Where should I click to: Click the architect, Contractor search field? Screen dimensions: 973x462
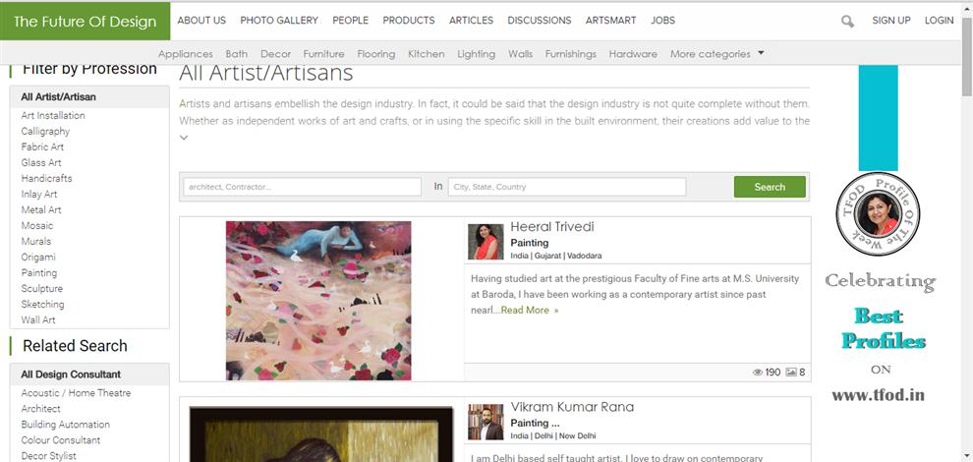point(302,187)
